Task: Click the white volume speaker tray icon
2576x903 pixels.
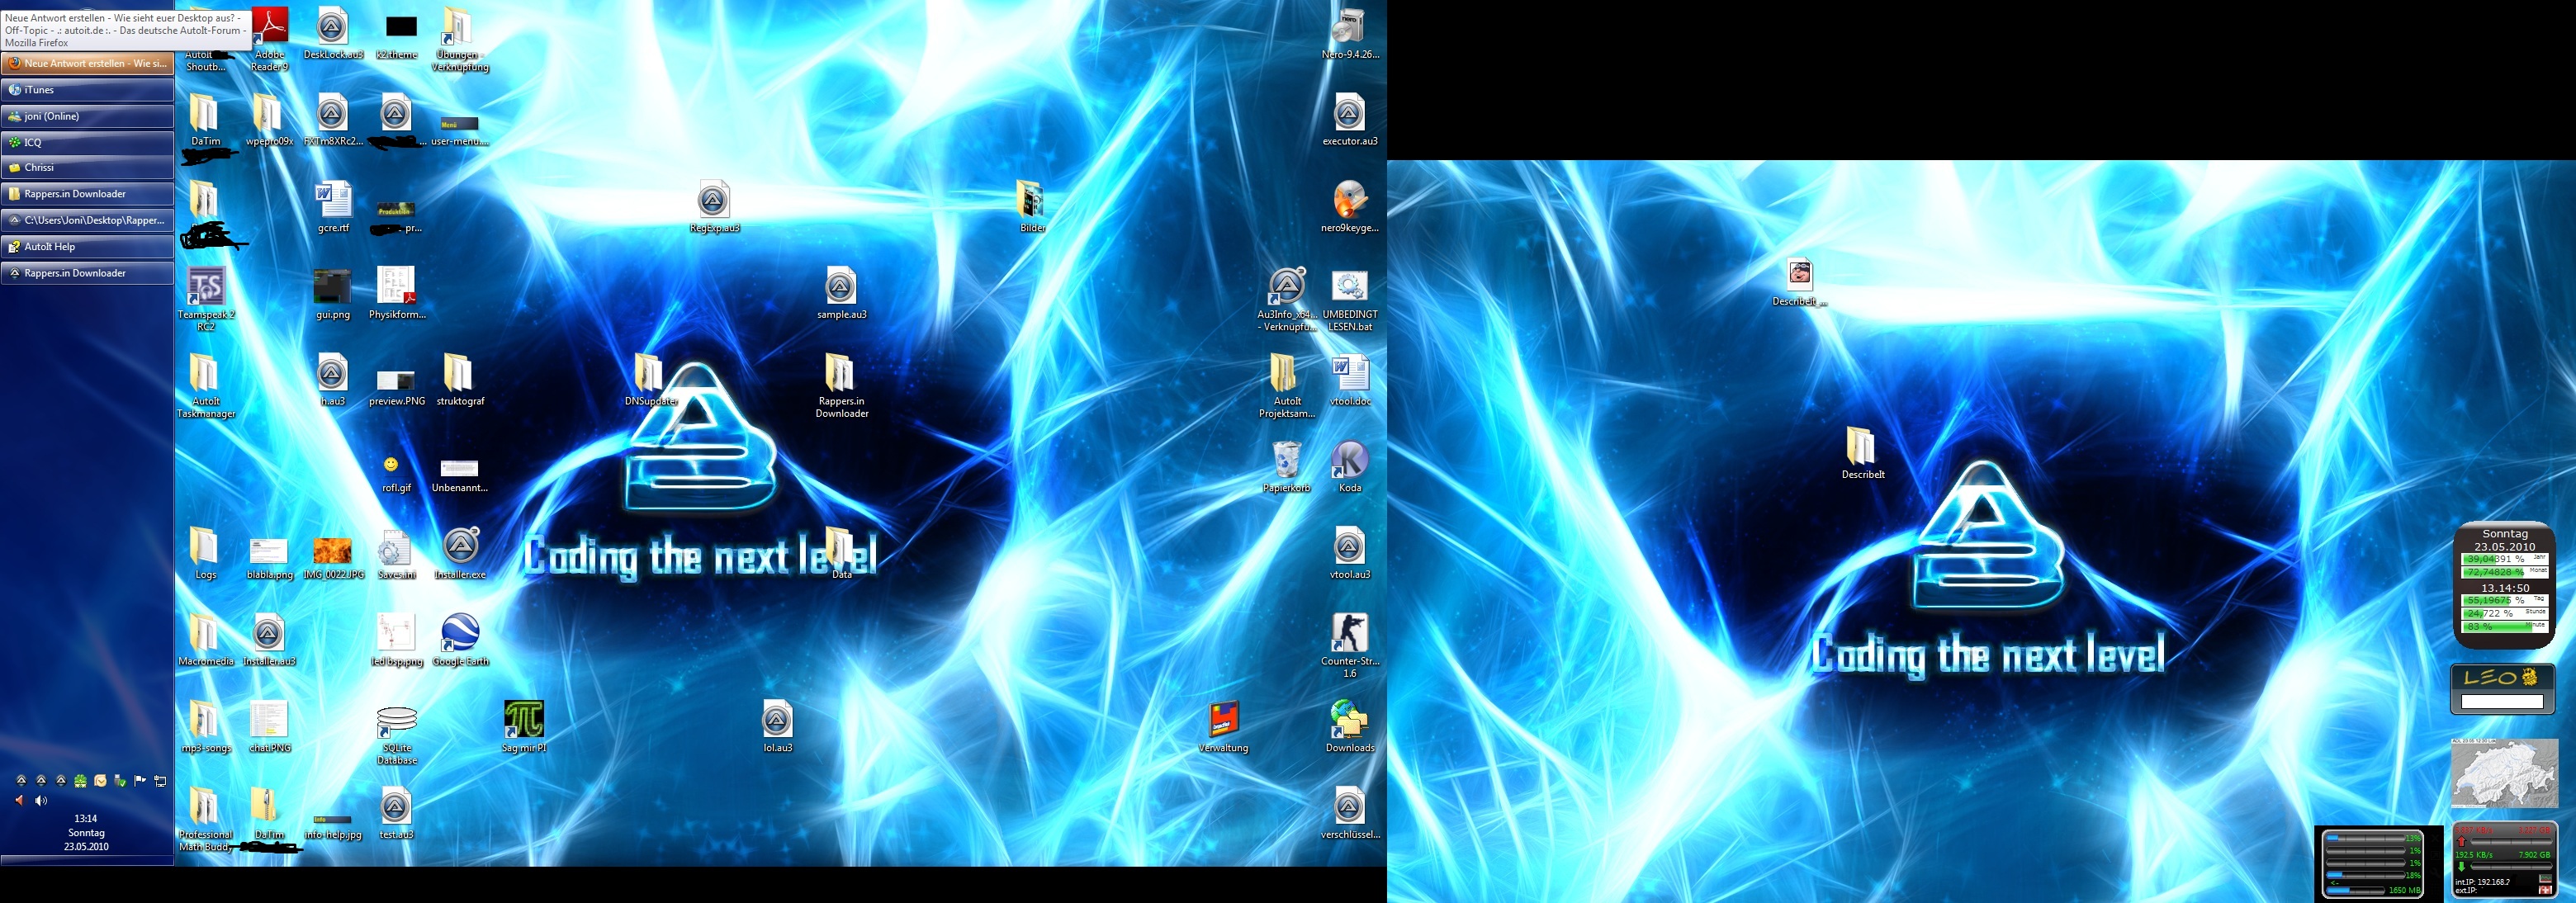Action: click(x=41, y=801)
